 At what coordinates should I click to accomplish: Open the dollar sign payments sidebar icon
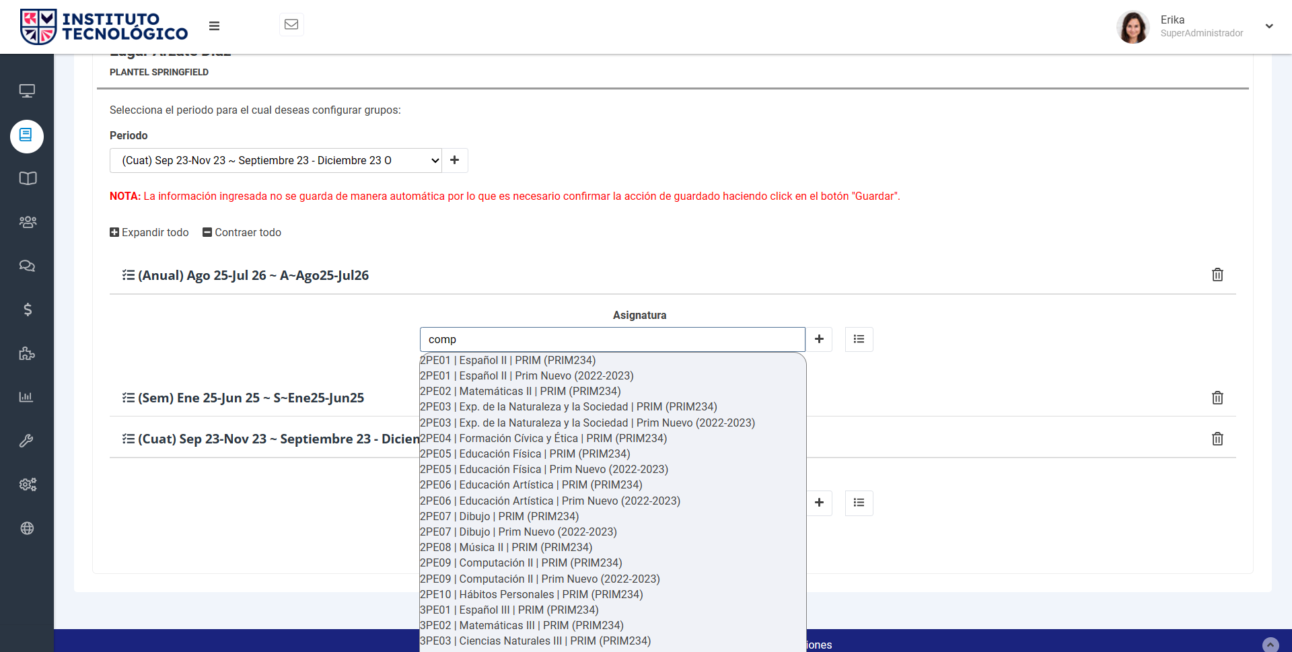27,310
